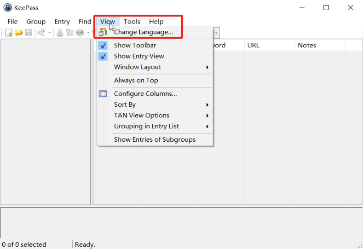
Task: Click the Open URL globe icon
Action: click(80, 33)
